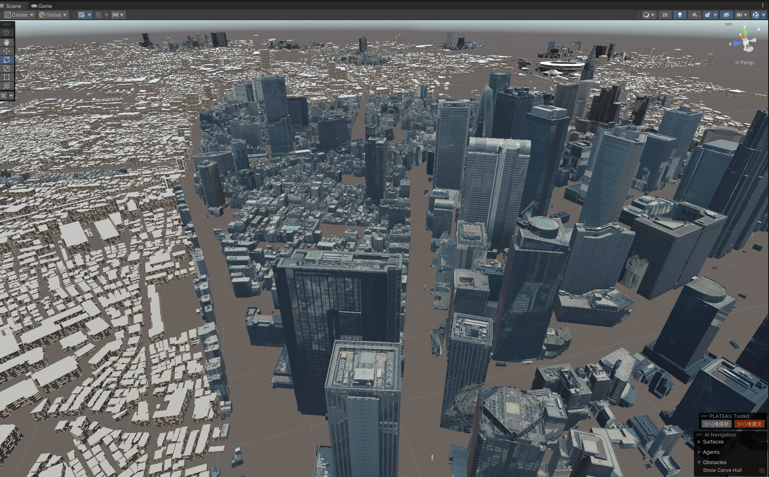Click the orange シーンを復元 button

(749, 424)
